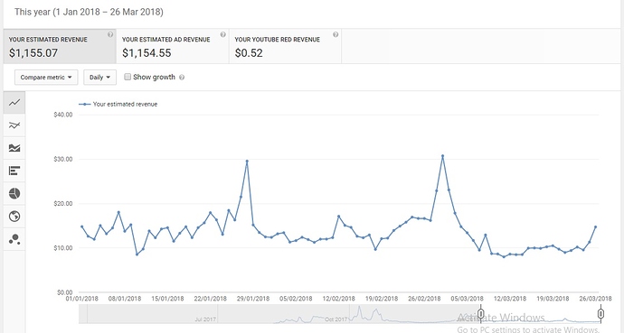This screenshot has width=624, height=333.
Task: Select Your YouTube Red Revenue tab
Action: [x=285, y=46]
